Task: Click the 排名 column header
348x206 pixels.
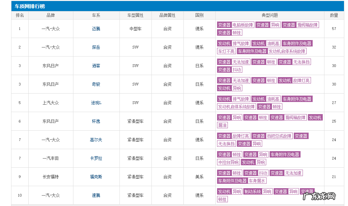Action: coord(20,15)
